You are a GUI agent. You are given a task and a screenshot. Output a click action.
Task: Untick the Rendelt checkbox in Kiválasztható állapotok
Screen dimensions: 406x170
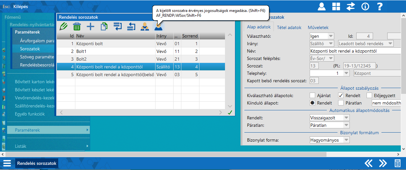[x=341, y=95]
